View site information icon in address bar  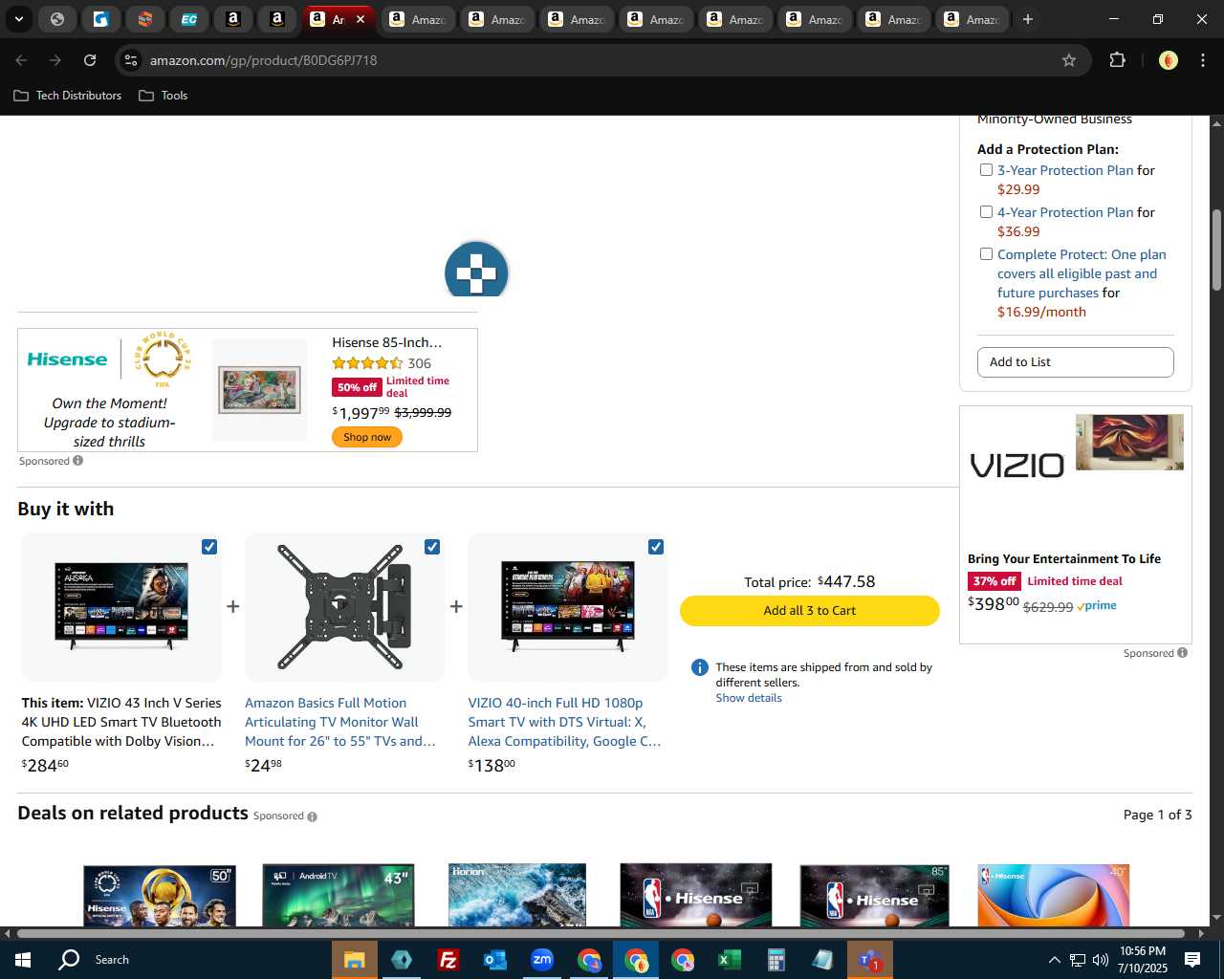(131, 60)
